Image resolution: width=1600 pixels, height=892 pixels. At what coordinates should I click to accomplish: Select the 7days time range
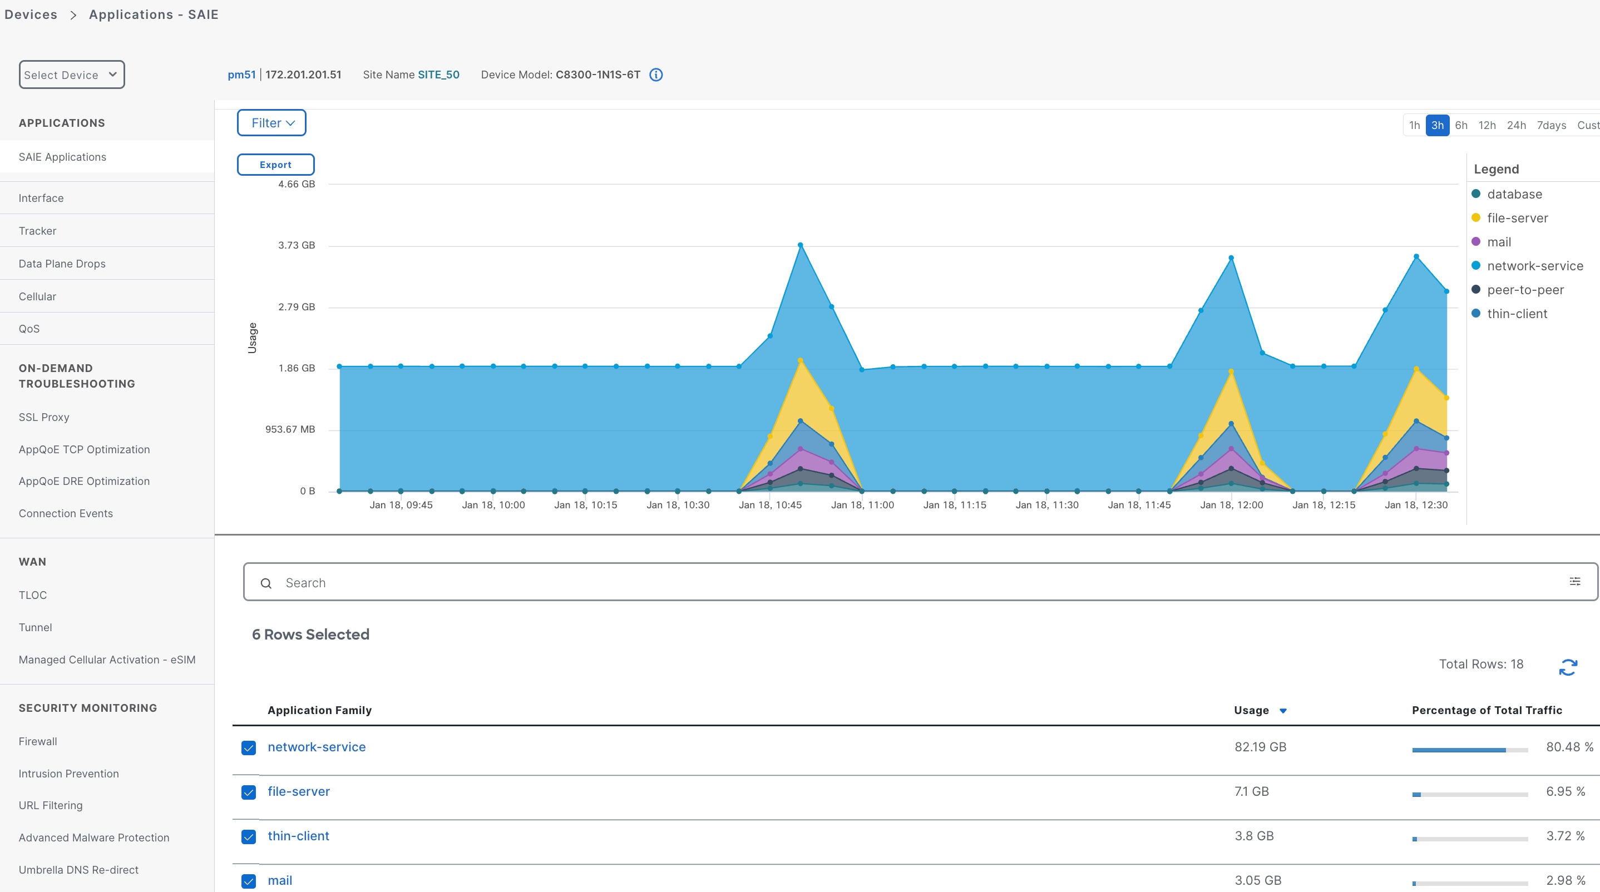1551,125
